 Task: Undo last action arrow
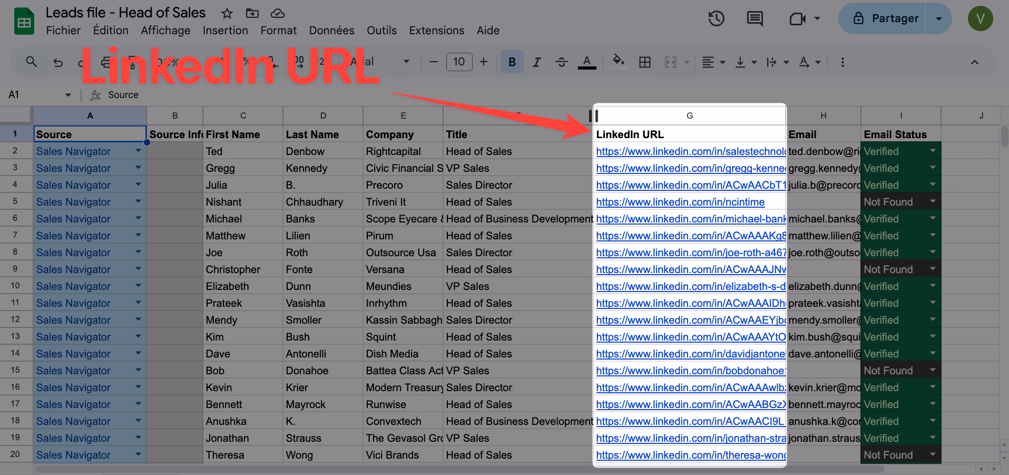pos(58,63)
